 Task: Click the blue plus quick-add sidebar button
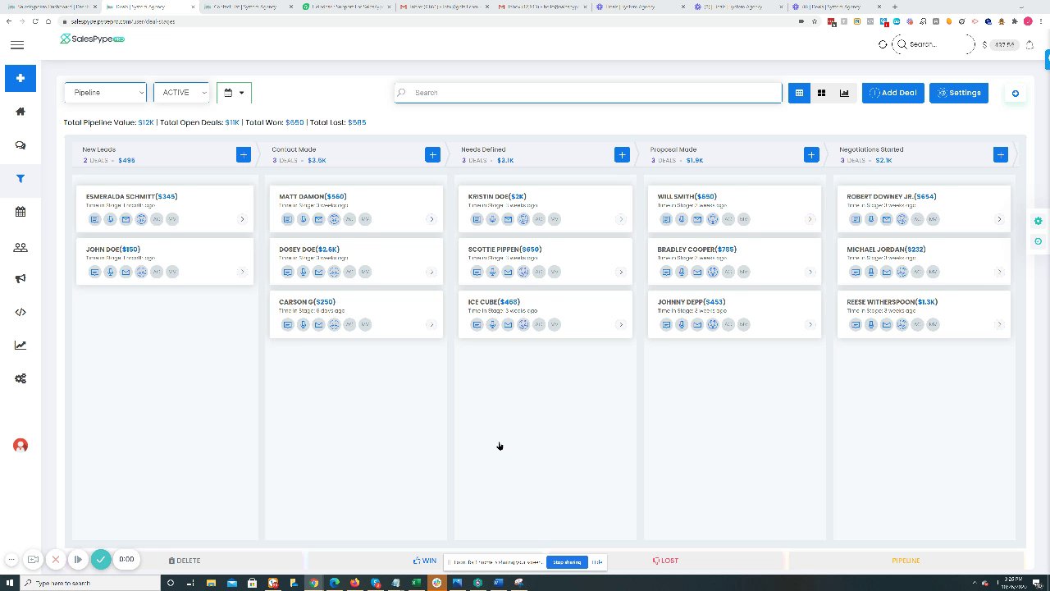(x=21, y=78)
